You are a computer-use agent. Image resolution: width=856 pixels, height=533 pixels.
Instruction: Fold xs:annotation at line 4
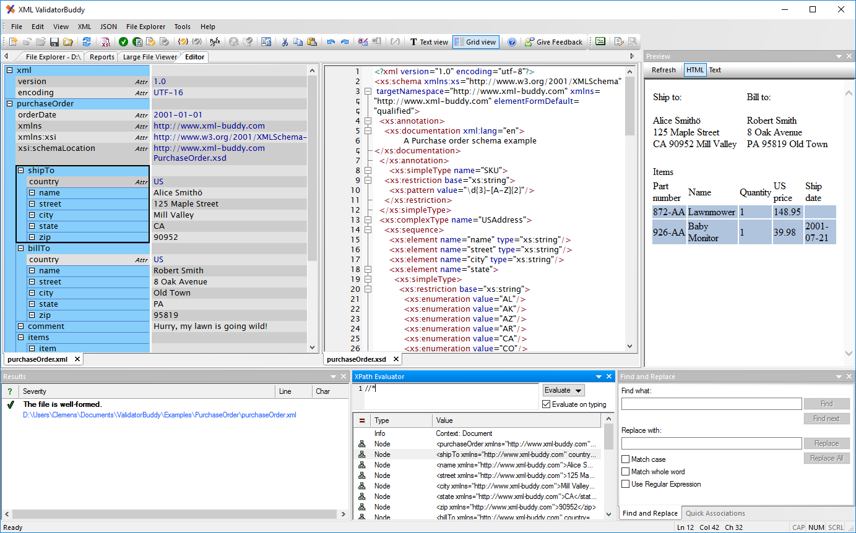click(x=368, y=121)
